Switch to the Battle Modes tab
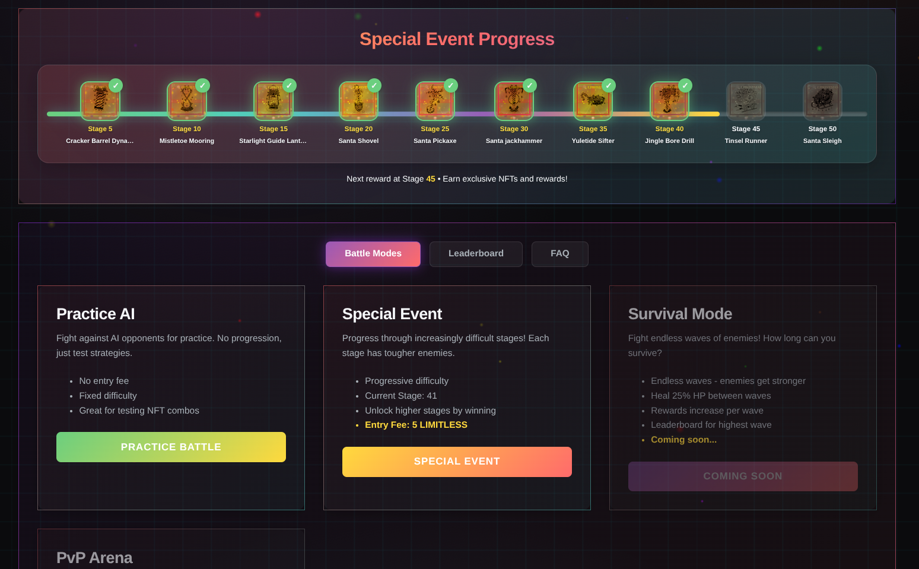 (x=373, y=254)
